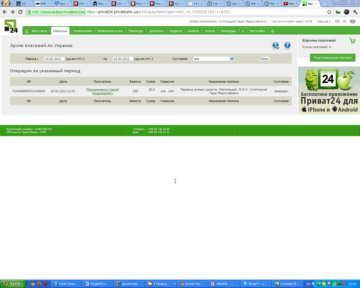
Task: Click the EN language indicator in the tray
Action: click(308, 284)
